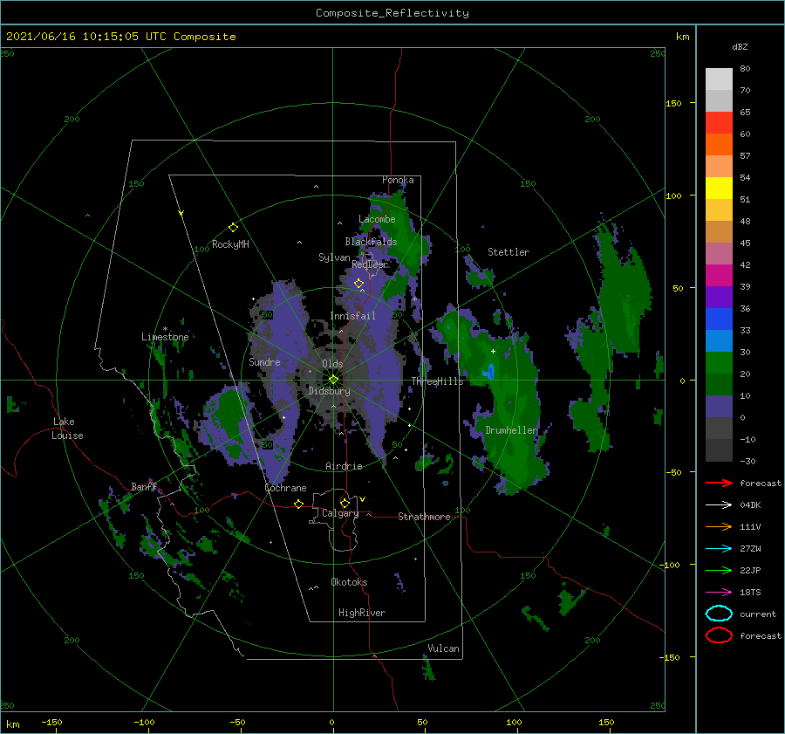Click the blue high-reflectivity core near ThreeHills
Image resolution: width=785 pixels, height=734 pixels.
[x=490, y=371]
